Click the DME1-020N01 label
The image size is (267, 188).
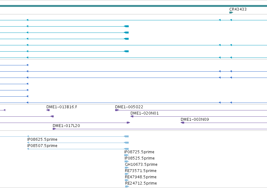click(145, 113)
